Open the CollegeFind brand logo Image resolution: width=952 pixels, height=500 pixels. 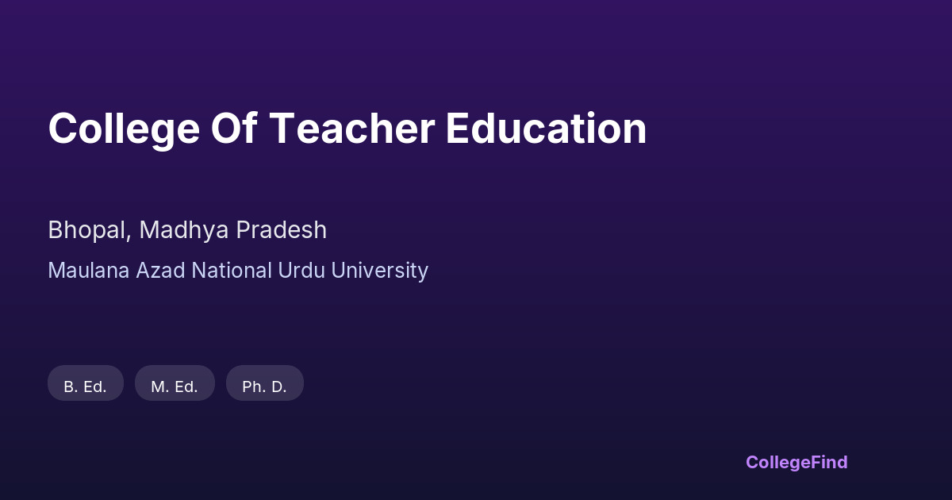point(797,462)
